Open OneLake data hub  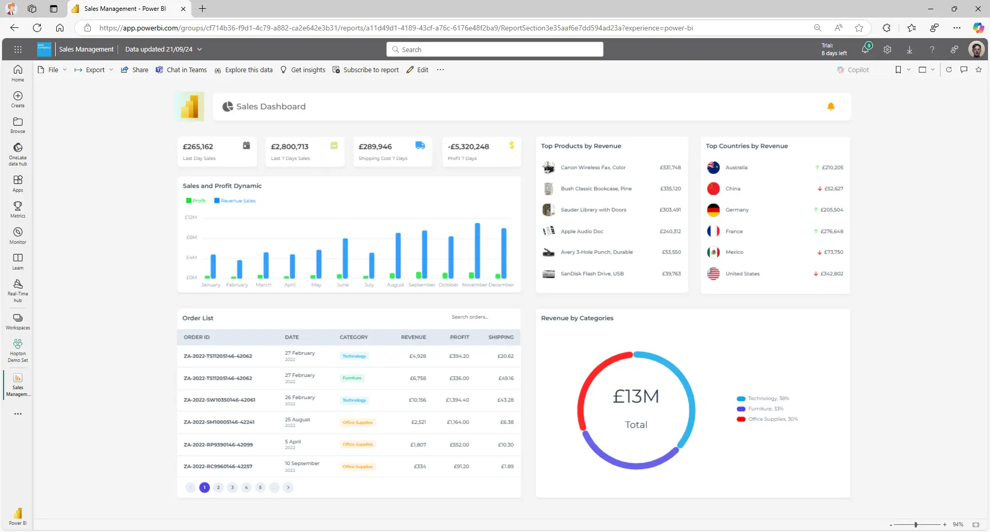click(18, 154)
